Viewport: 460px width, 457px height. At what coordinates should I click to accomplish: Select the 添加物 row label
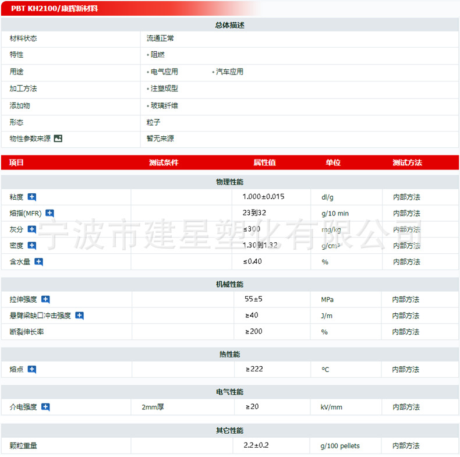20,105
